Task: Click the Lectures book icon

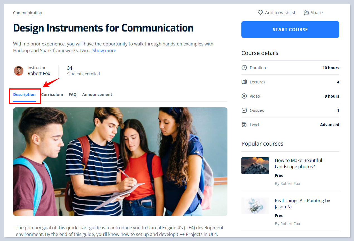Action: coord(244,82)
